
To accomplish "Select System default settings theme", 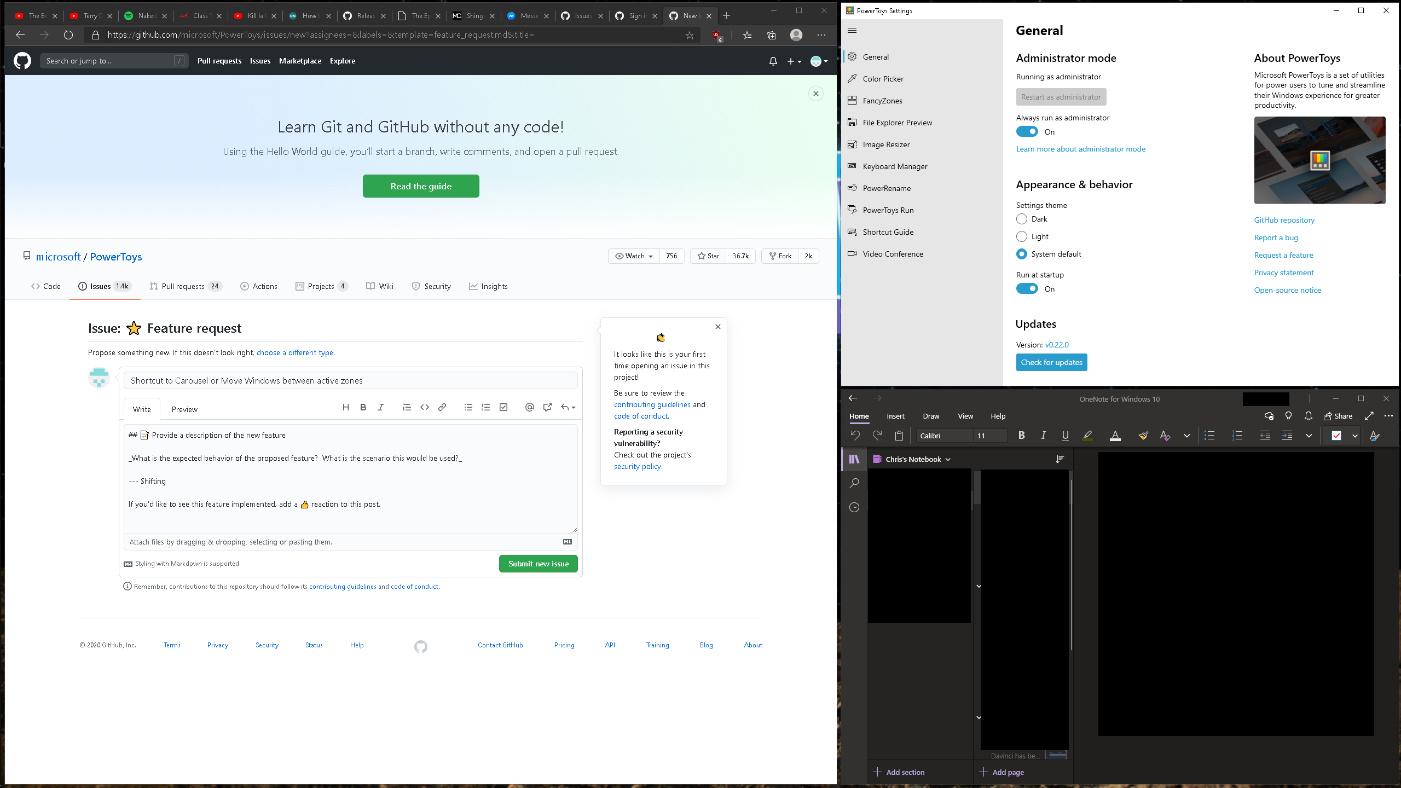I will [x=1021, y=254].
